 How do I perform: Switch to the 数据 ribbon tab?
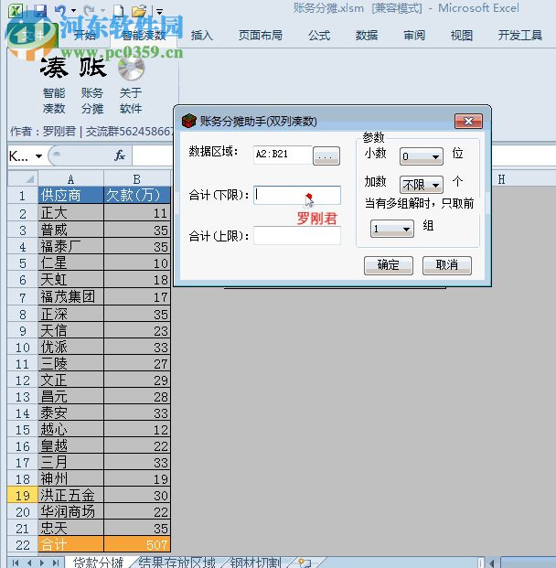click(367, 36)
